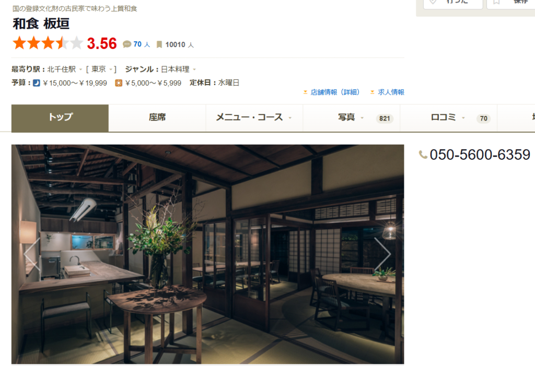Click the orange star rating
Image resolution: width=535 pixels, height=366 pixels.
pos(48,43)
